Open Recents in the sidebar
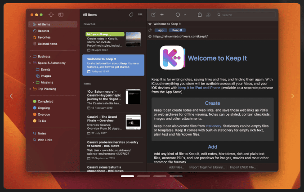This screenshot has height=192, width=304. click(x=44, y=31)
